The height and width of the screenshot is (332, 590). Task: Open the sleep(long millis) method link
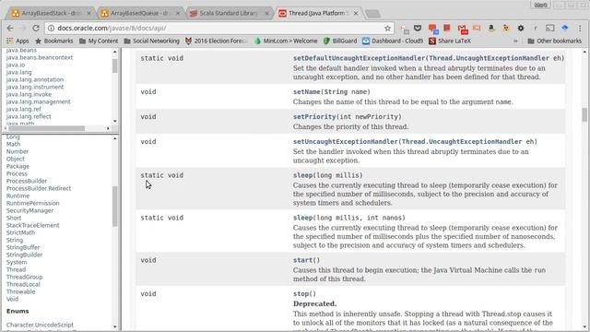[x=303, y=175]
